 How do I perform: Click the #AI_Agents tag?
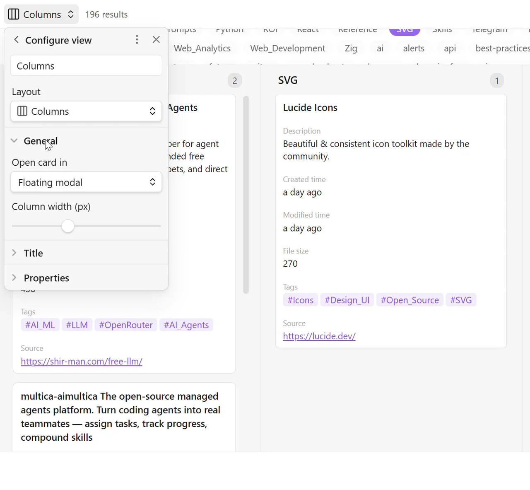point(186,325)
